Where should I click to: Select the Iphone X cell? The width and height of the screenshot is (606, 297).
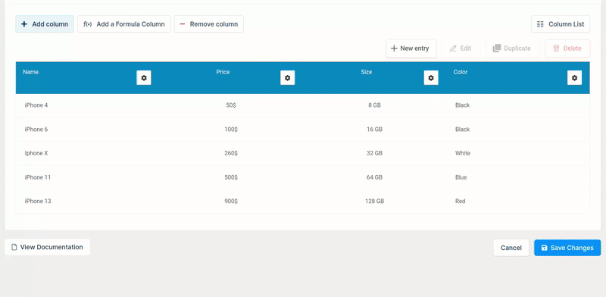coord(36,153)
